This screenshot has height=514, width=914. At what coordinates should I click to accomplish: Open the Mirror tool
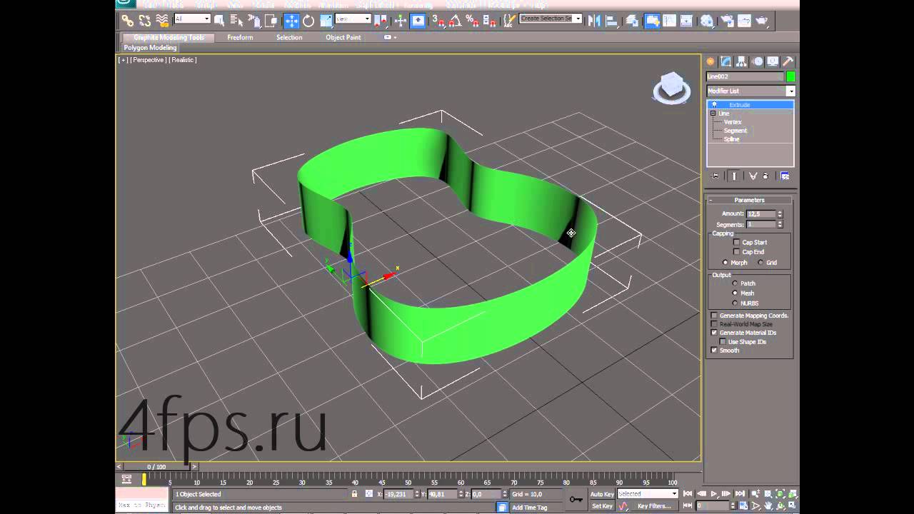coord(594,21)
